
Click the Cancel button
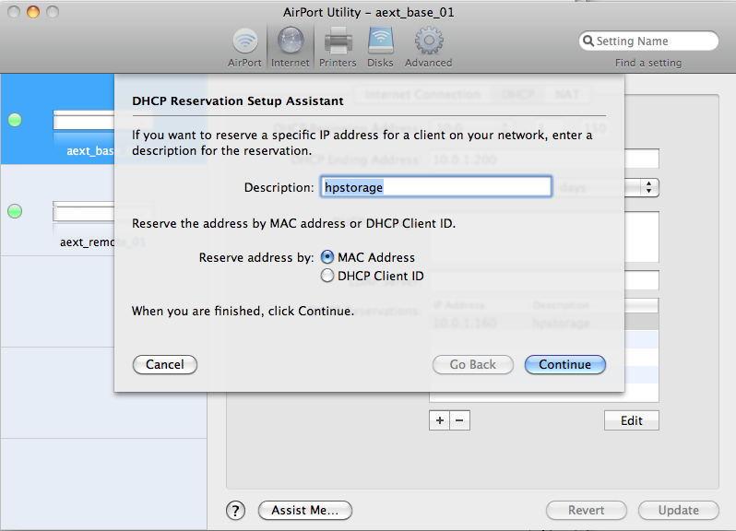165,364
